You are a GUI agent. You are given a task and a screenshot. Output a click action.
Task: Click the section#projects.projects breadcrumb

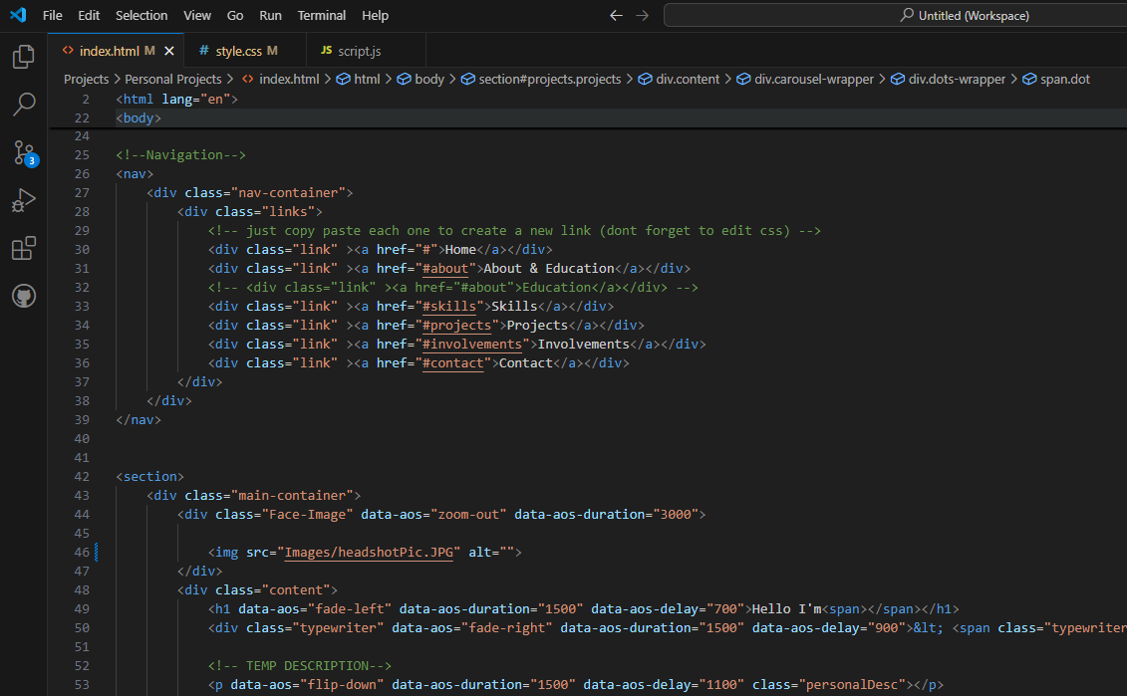coord(541,79)
